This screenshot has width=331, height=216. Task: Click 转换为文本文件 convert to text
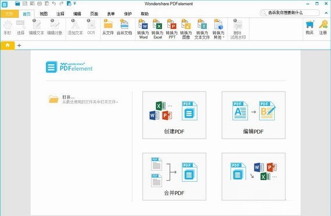click(x=202, y=30)
